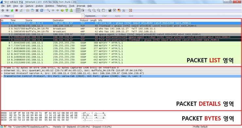Reload the capture file
This screenshot has height=128, width=242.
pyautogui.click(x=42, y=10)
